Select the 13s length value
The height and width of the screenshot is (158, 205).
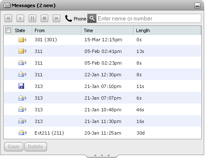(140, 51)
